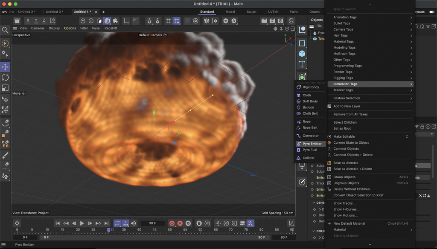The width and height of the screenshot is (437, 249).
Task: Toggle the X axis lock
Action: click(28, 20)
